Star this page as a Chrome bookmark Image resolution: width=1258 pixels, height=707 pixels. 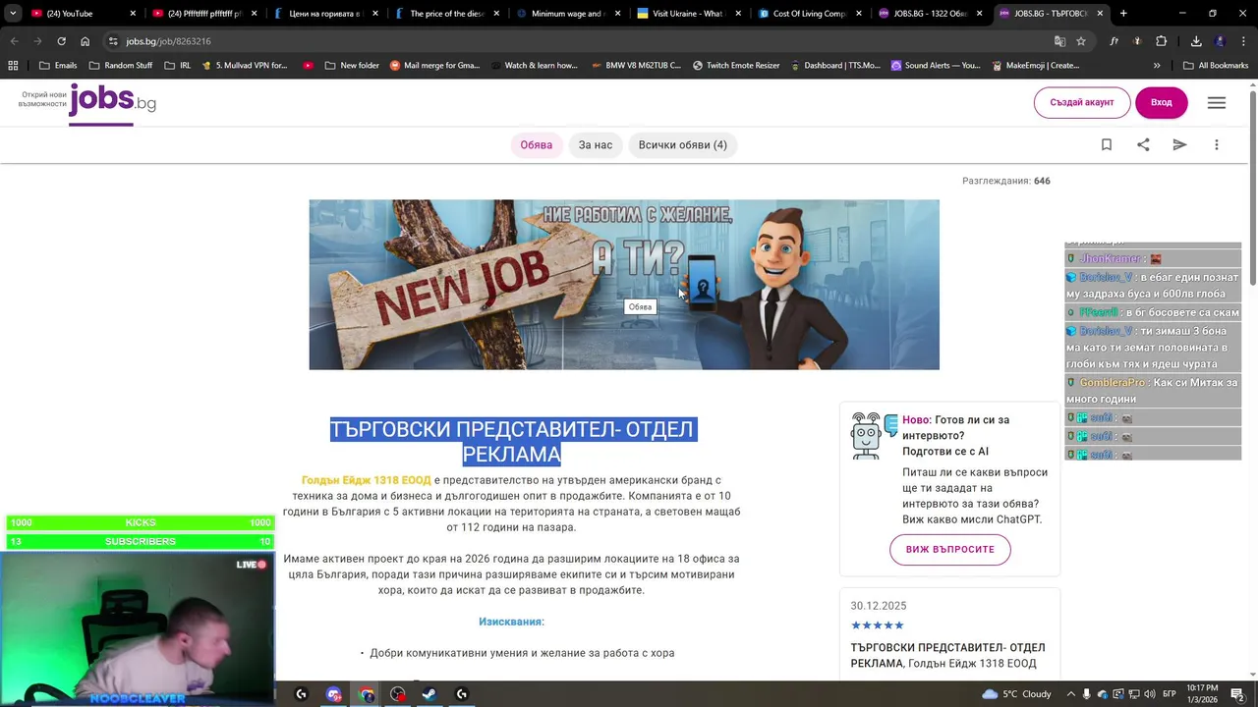click(1081, 41)
